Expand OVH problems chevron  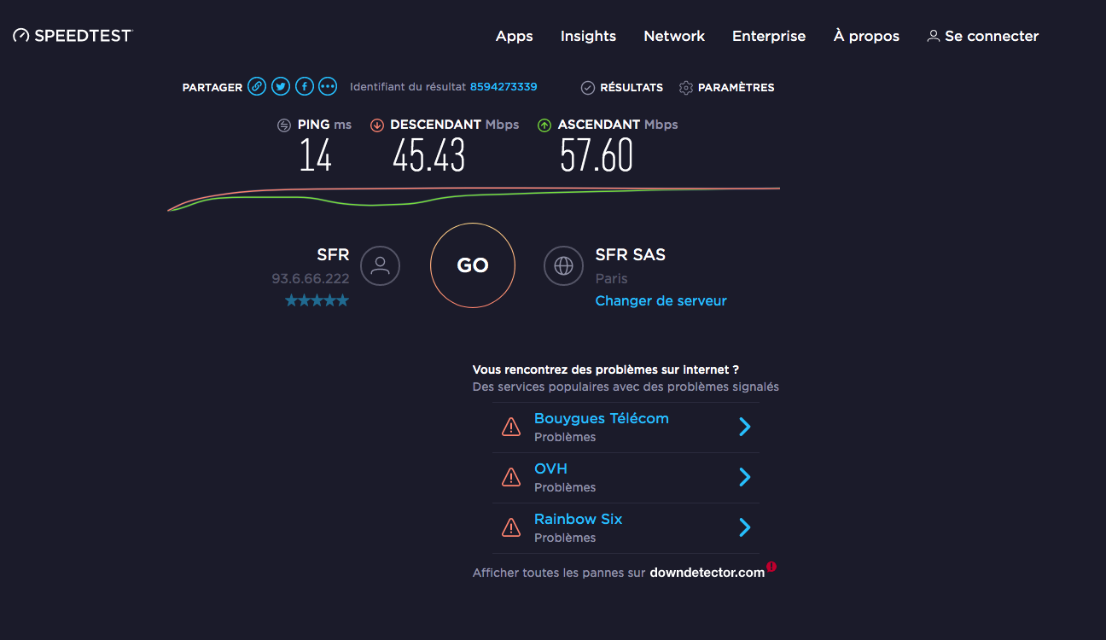pos(744,477)
